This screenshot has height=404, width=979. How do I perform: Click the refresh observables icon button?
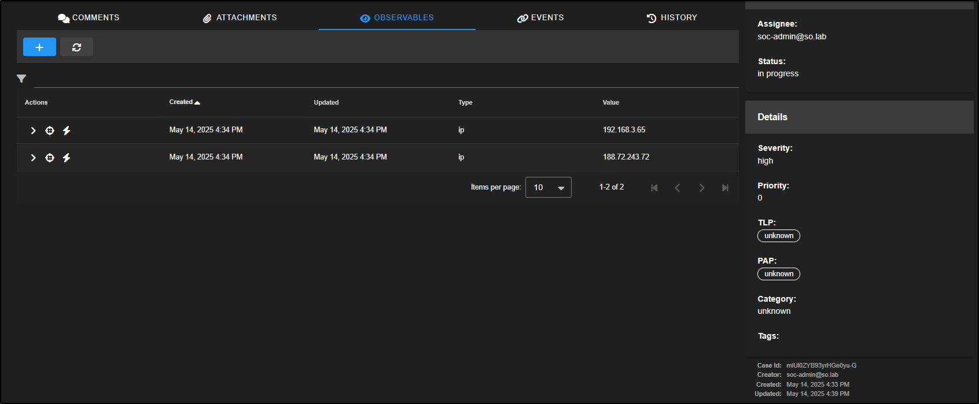click(x=76, y=47)
